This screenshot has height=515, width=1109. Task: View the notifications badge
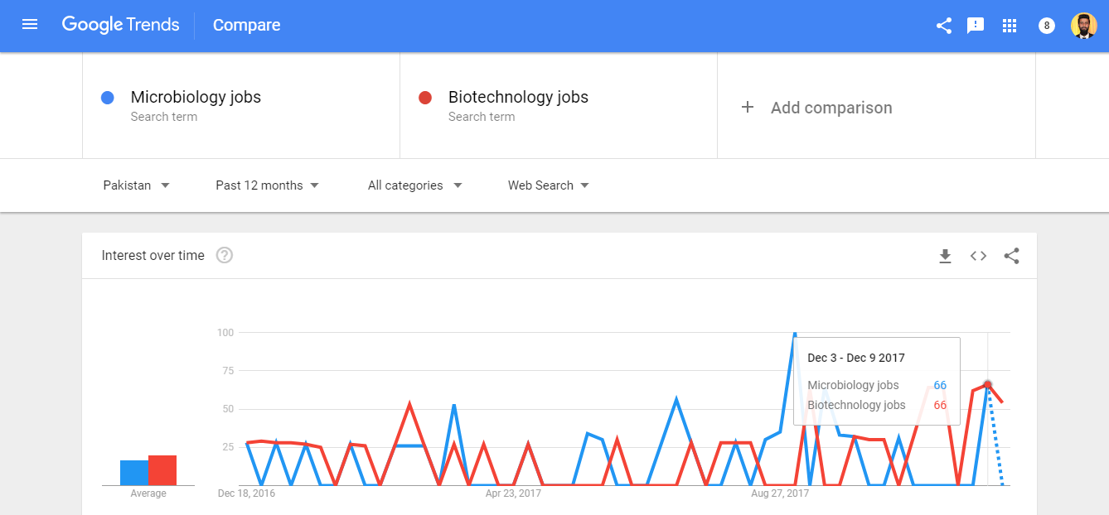coord(1047,26)
